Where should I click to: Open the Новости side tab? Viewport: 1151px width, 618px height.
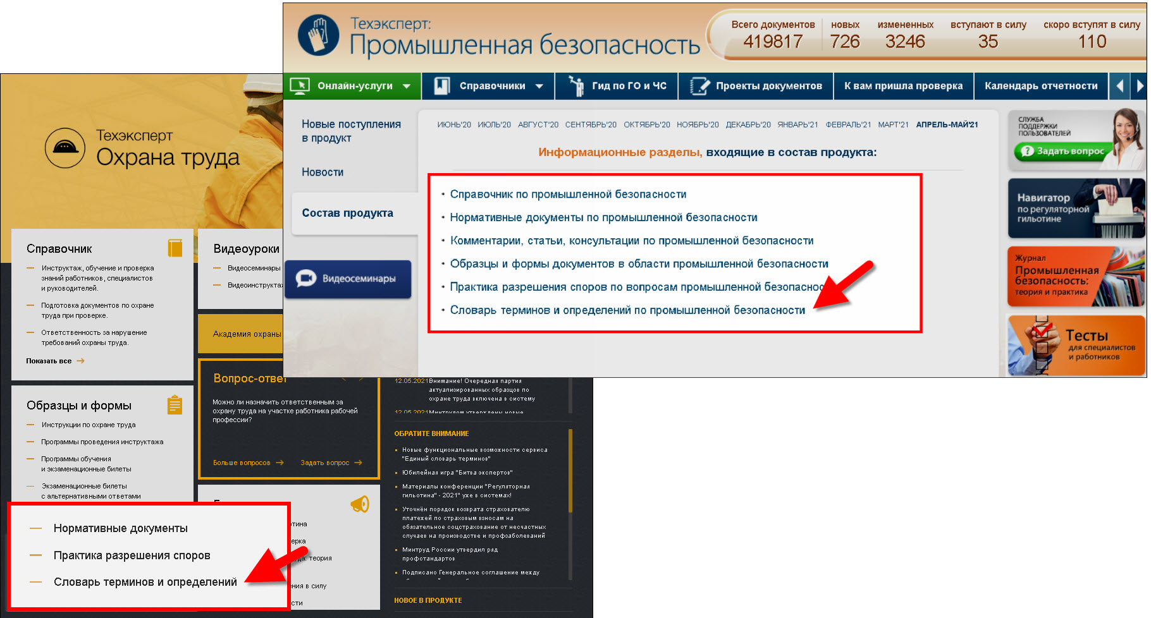click(x=323, y=172)
